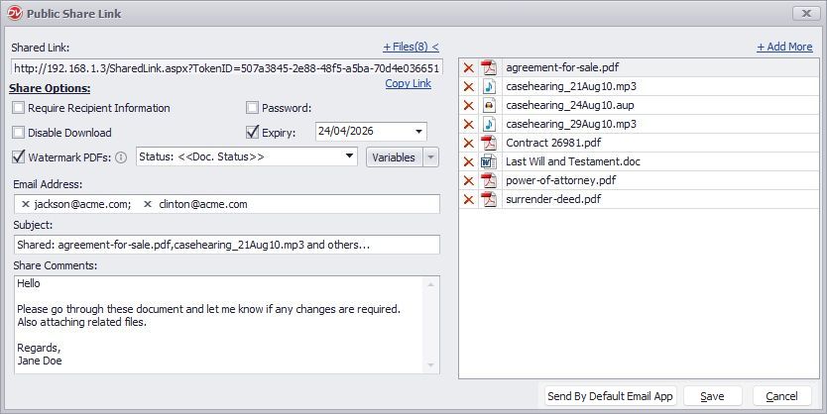Click the + Add More link
Screen dimensions: 827x414
784,47
